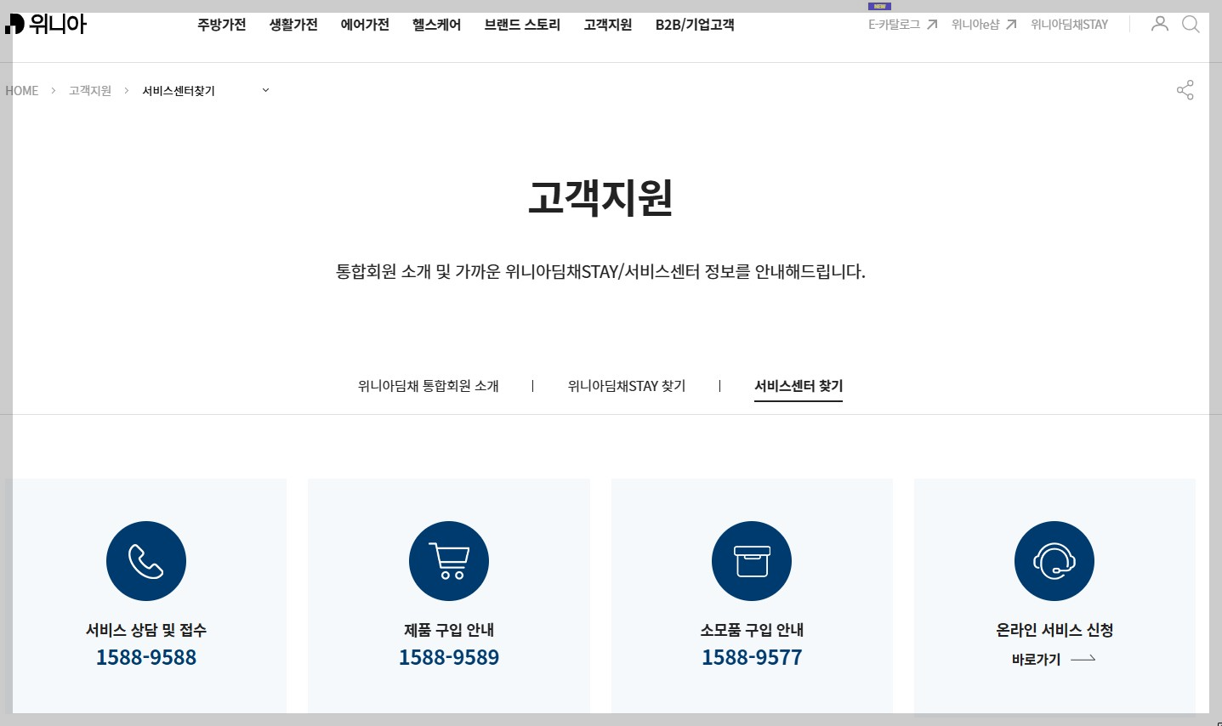The height and width of the screenshot is (726, 1222).
Task: Click the 서비스 상담 및 접수 label
Action: 146,630
